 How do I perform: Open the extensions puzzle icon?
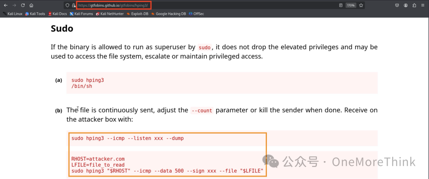[414, 5]
